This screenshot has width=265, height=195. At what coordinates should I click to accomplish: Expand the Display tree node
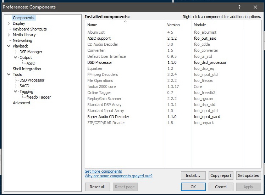pyautogui.click(x=9, y=23)
